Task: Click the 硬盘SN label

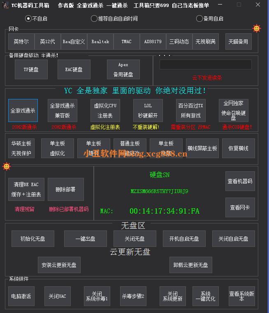Action: (160, 175)
